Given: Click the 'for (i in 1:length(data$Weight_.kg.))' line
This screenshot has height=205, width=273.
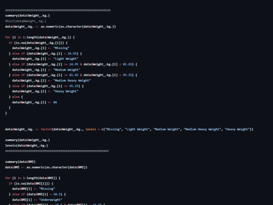Looking at the screenshot, I should pyautogui.click(x=40, y=37).
